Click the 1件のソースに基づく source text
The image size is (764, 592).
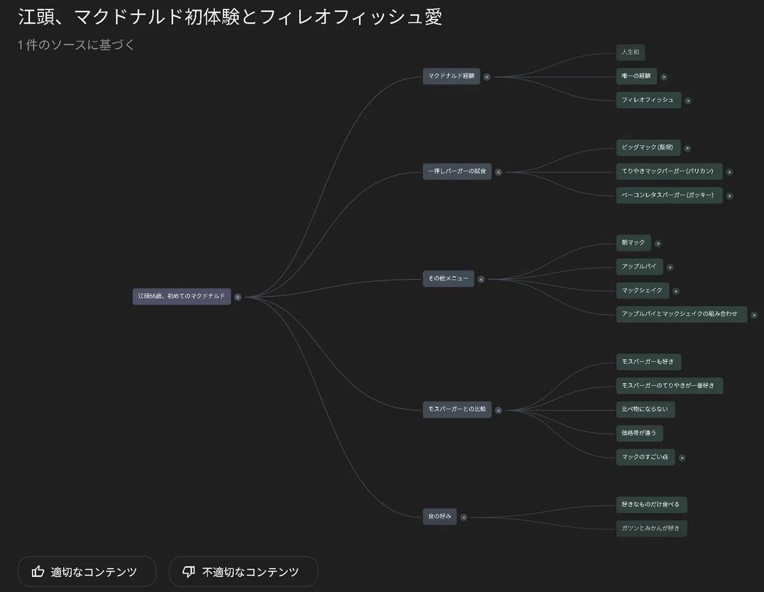click(76, 45)
